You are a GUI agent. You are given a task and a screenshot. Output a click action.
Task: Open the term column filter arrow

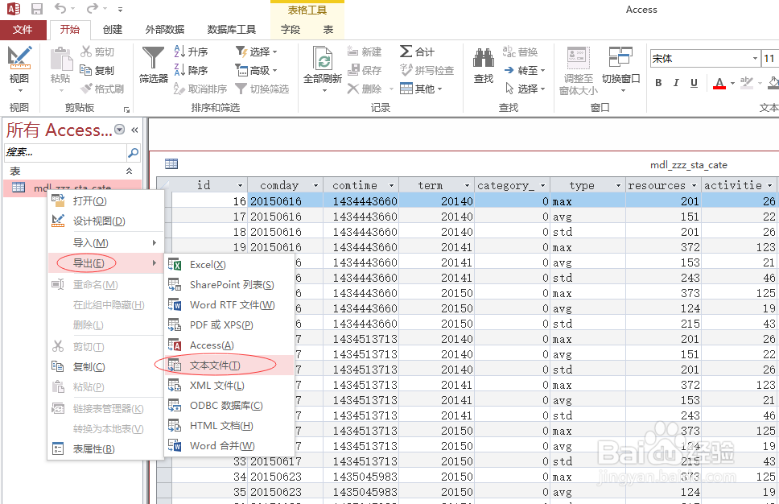(x=467, y=185)
